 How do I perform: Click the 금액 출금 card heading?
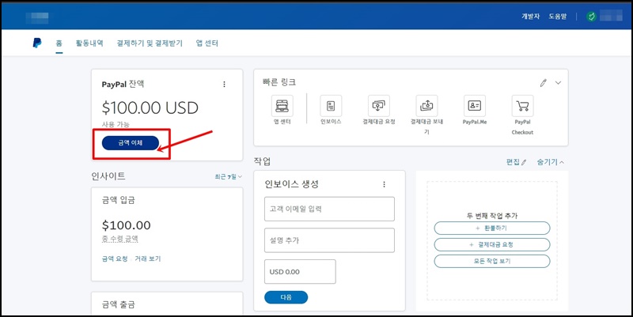118,304
